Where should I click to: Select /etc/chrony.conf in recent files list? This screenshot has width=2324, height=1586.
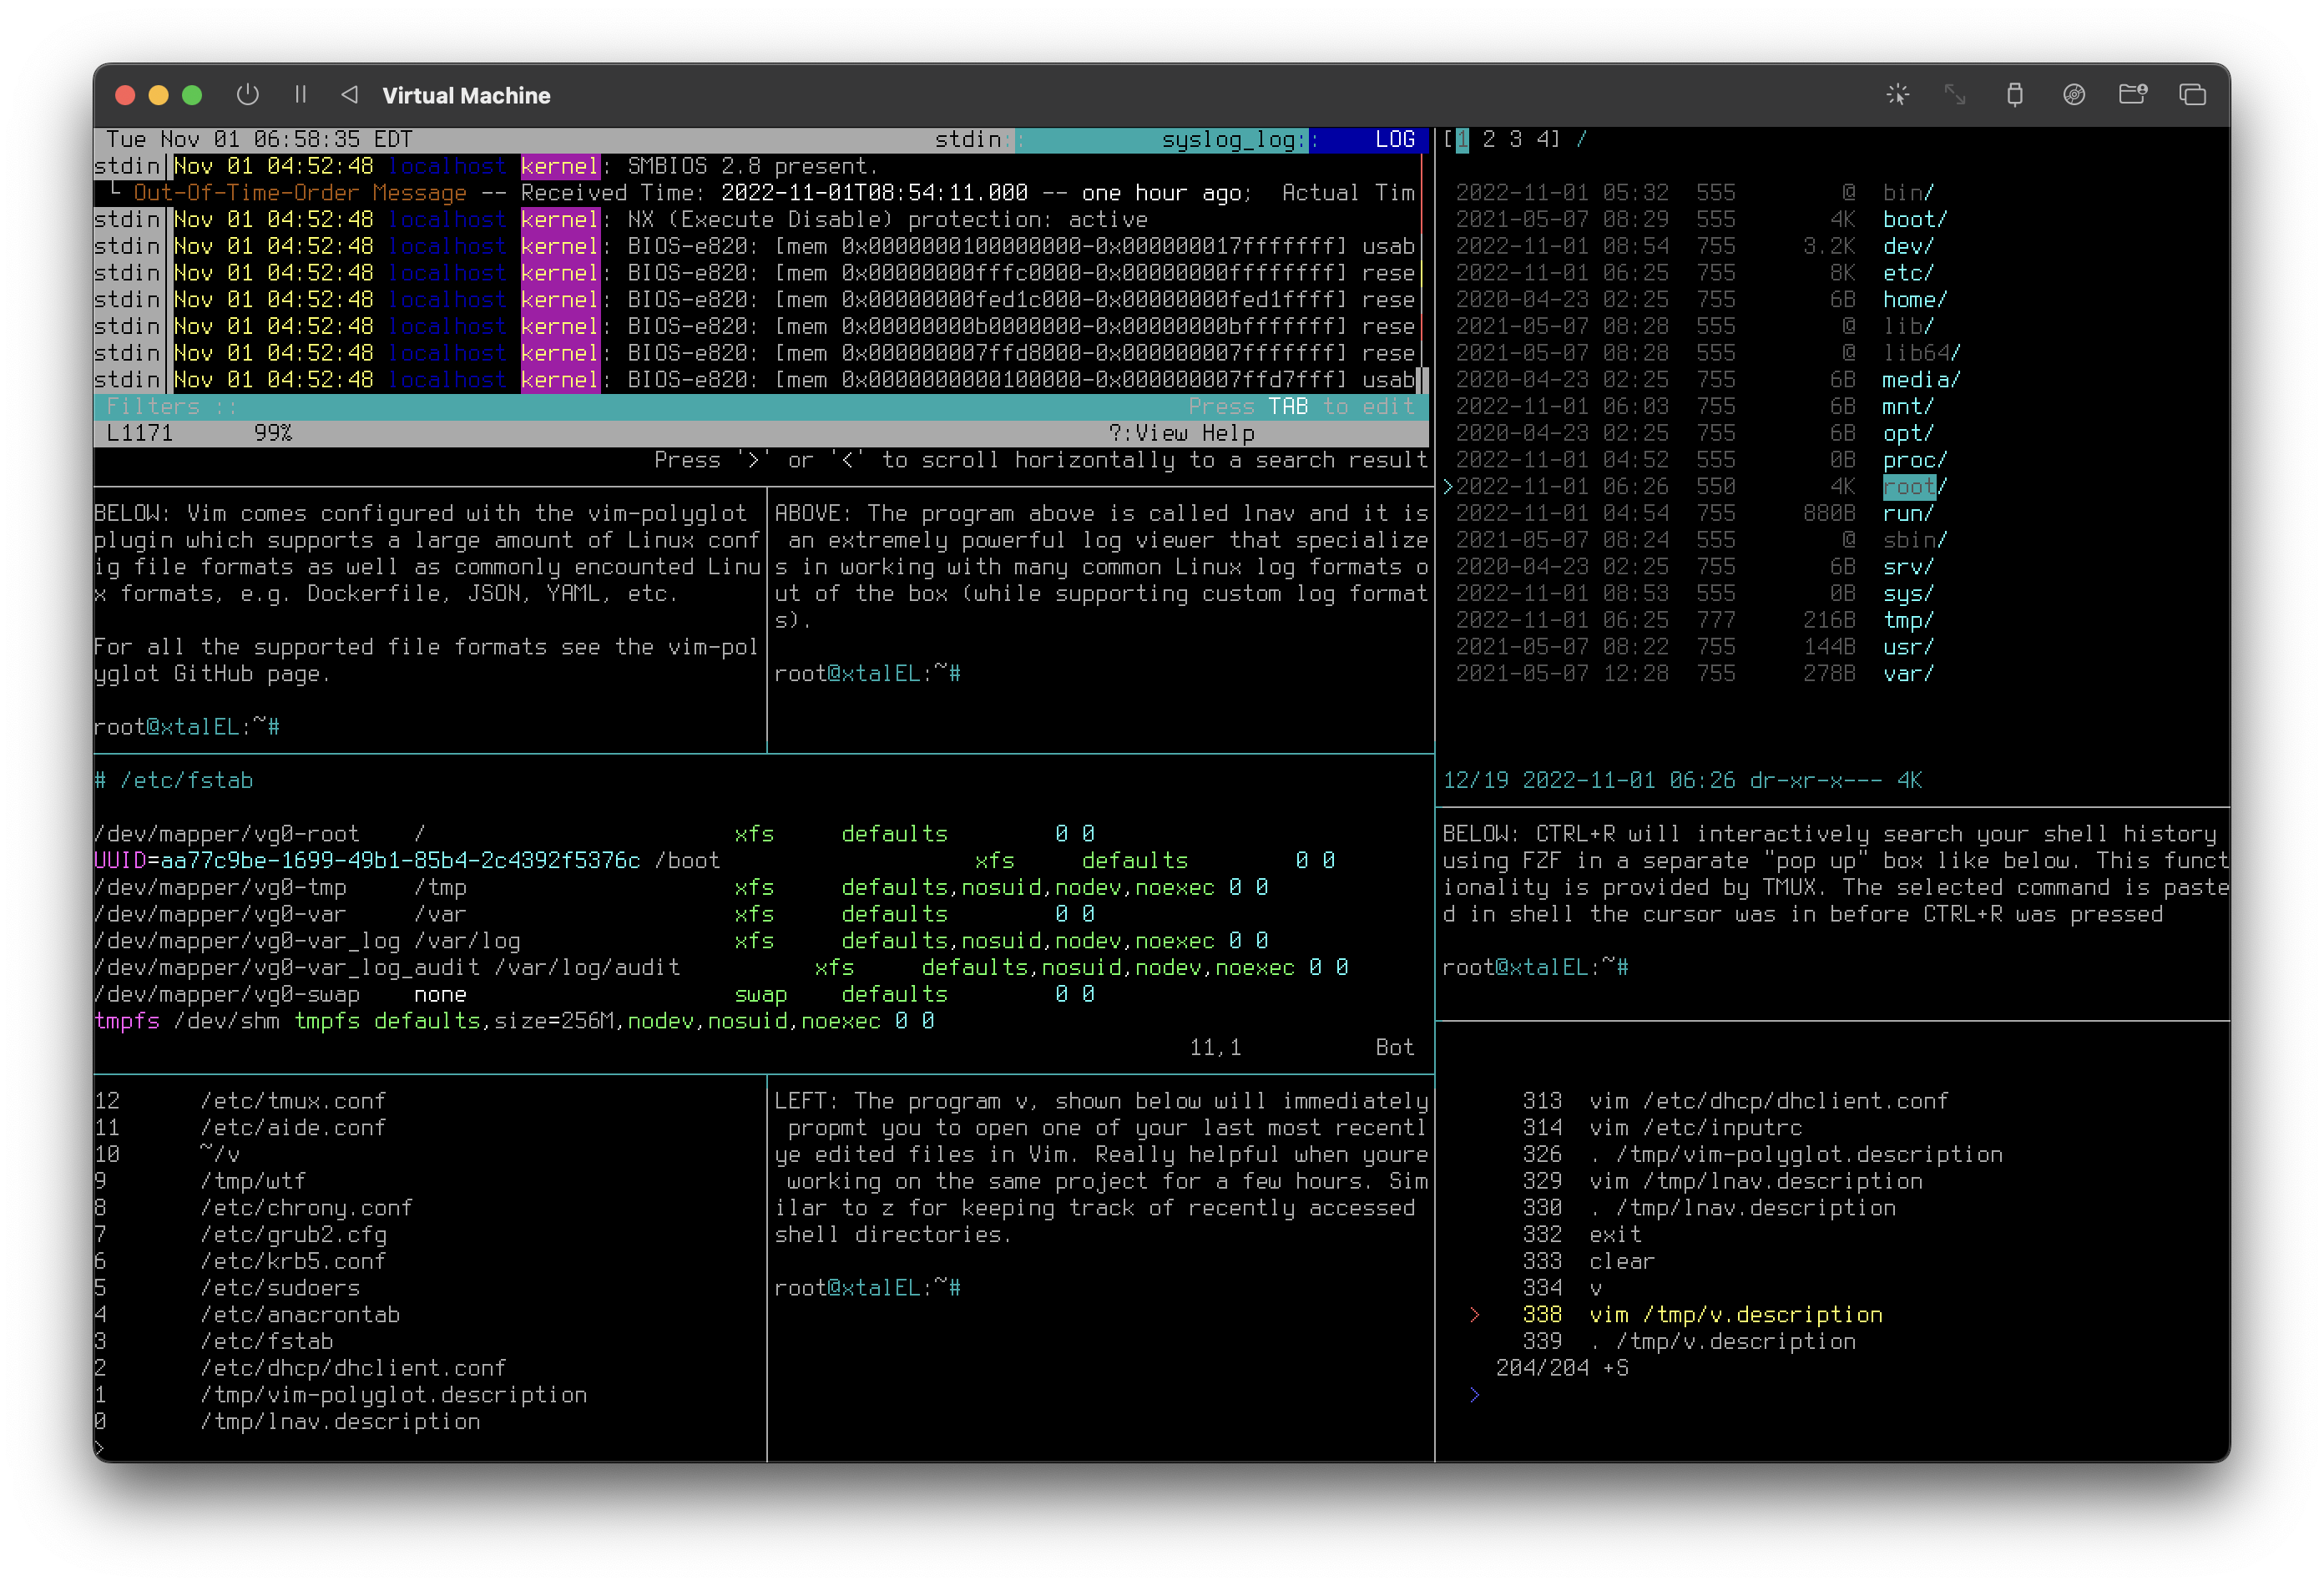306,1208
